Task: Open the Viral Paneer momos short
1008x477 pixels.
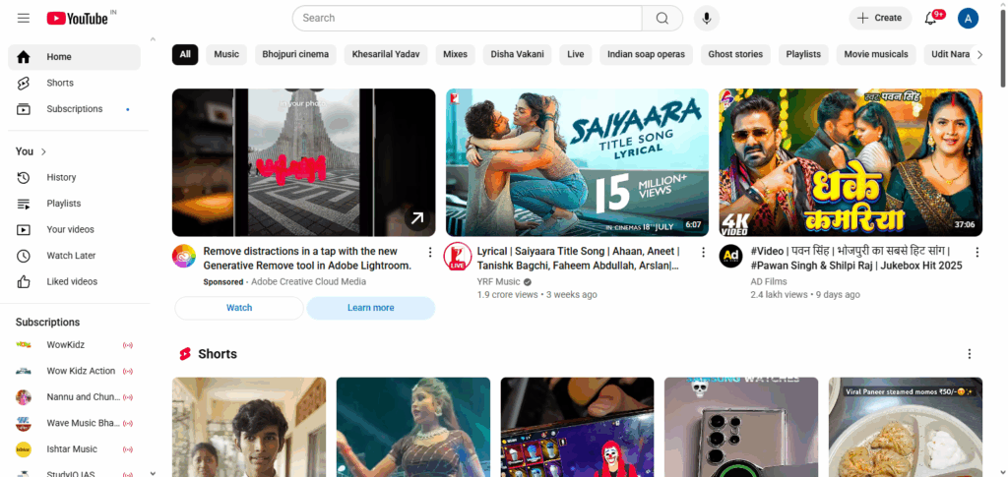Action: (906, 427)
